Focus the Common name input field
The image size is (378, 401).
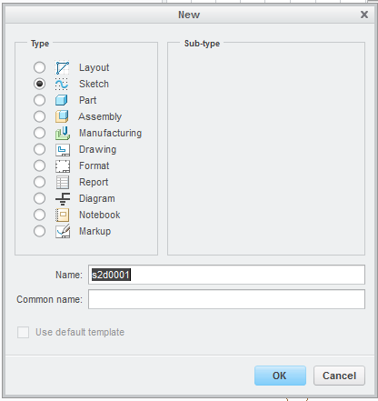[226, 299]
